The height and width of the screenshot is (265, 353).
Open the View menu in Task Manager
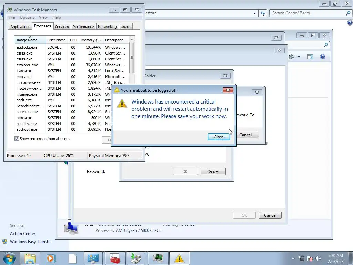pyautogui.click(x=43, y=17)
